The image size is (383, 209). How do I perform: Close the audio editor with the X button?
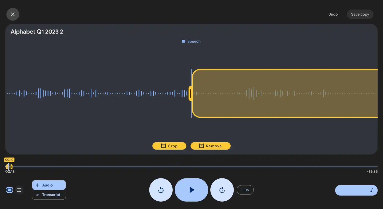coord(13,14)
